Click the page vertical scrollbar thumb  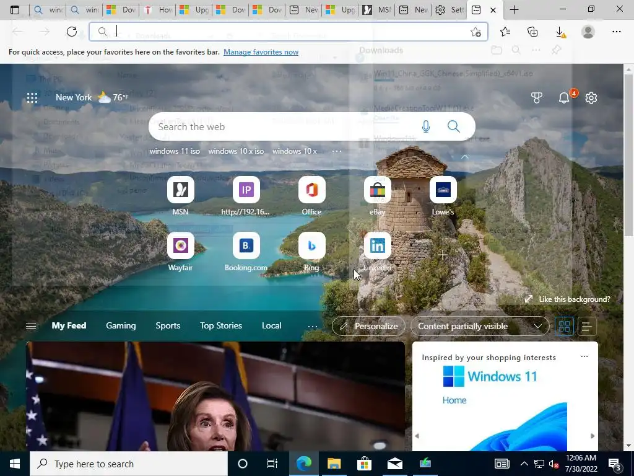pos(628,154)
